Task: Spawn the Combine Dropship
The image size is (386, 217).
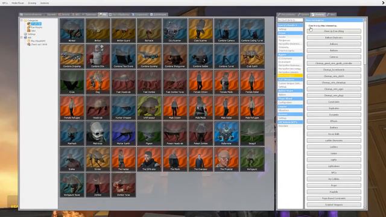Action: tap(72, 56)
